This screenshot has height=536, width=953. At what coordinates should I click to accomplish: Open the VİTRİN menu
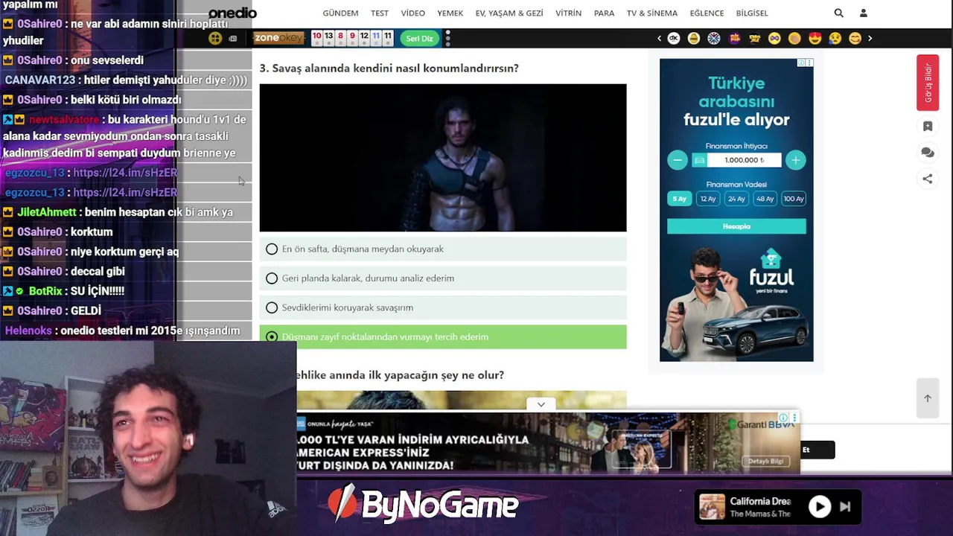tap(569, 13)
